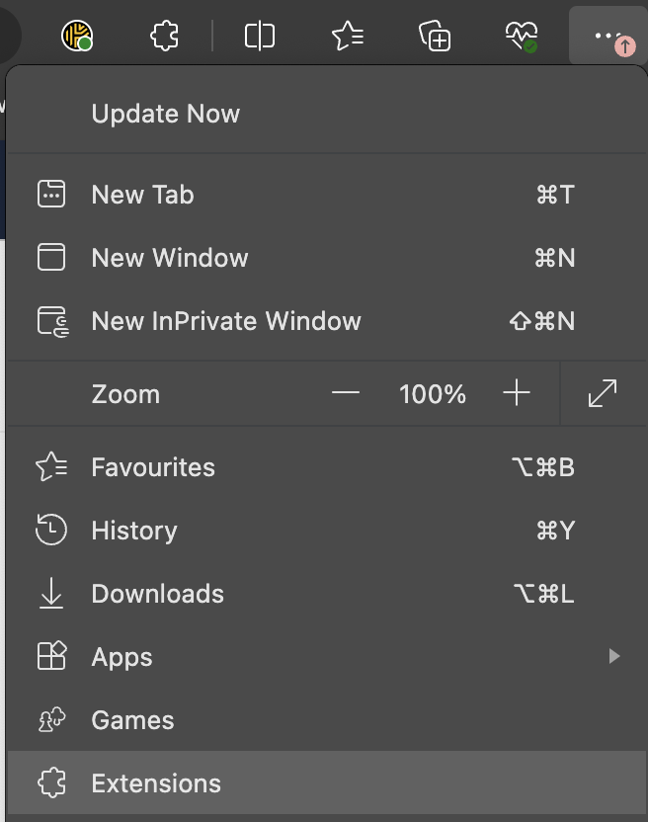Select Update Now from the menu
This screenshot has height=822, width=648.
(x=166, y=114)
